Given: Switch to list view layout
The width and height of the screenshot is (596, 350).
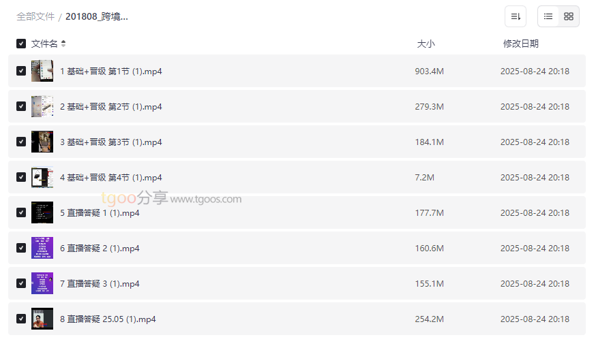Looking at the screenshot, I should click(548, 16).
